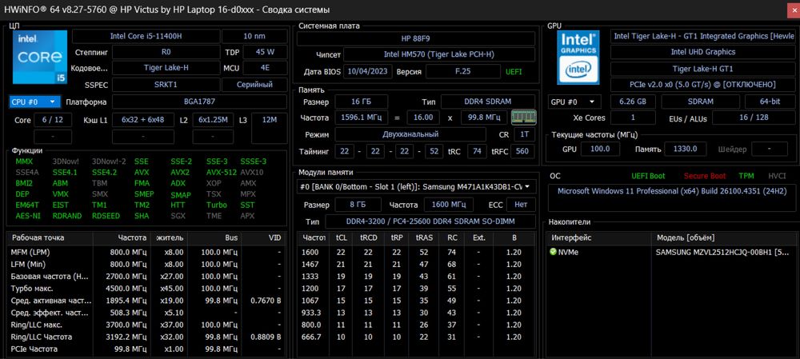Image resolution: width=800 pixels, height=359 pixels.
Task: Click the Core count 6 / 12
Action: click(x=53, y=121)
